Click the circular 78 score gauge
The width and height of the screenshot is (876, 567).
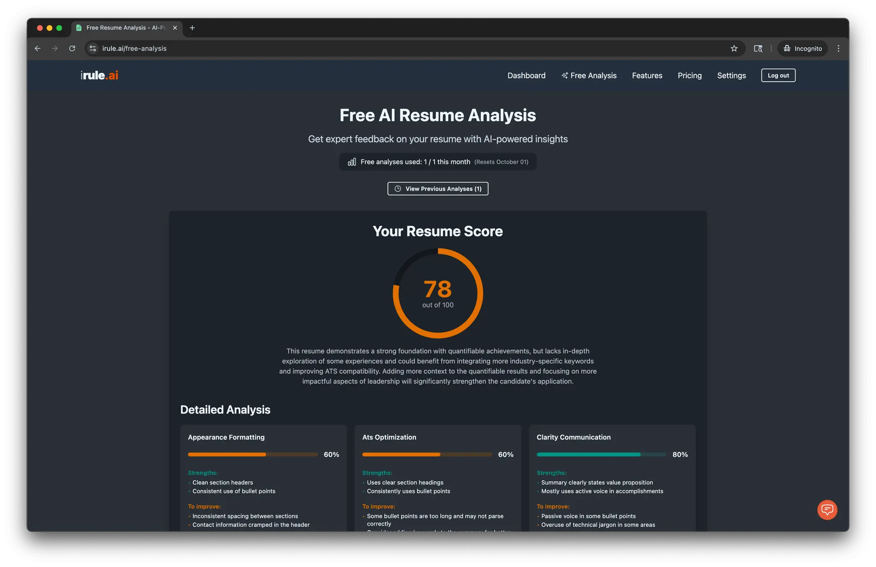[x=438, y=293]
